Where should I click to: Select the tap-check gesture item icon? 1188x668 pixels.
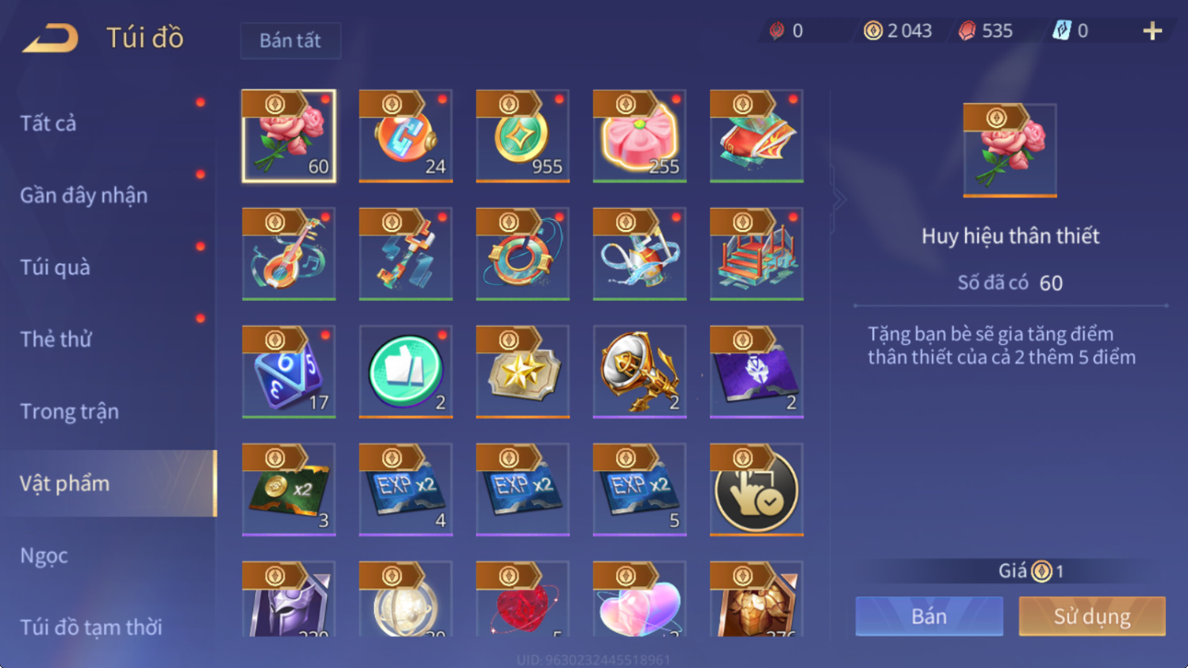(x=757, y=489)
